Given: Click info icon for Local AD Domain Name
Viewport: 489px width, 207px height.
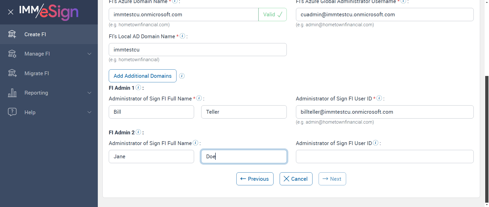Looking at the screenshot, I should tap(182, 36).
